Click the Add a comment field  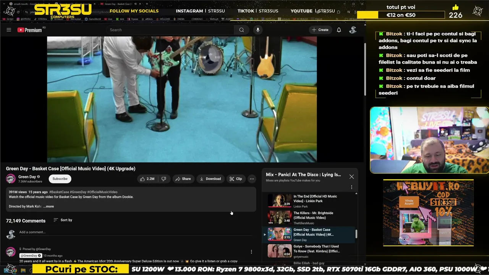coord(136,232)
